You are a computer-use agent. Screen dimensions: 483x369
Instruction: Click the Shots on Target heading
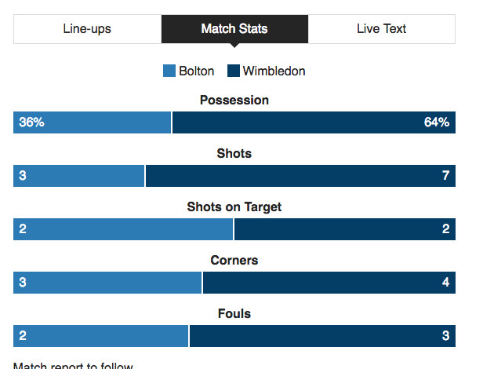(x=234, y=207)
